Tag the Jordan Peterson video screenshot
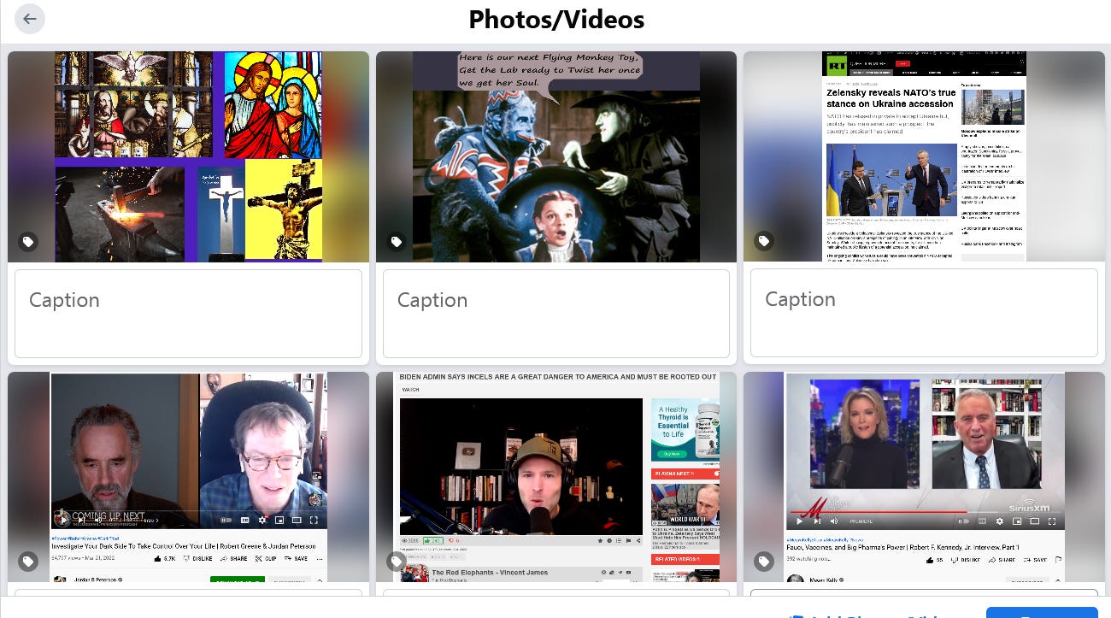 [x=28, y=562]
